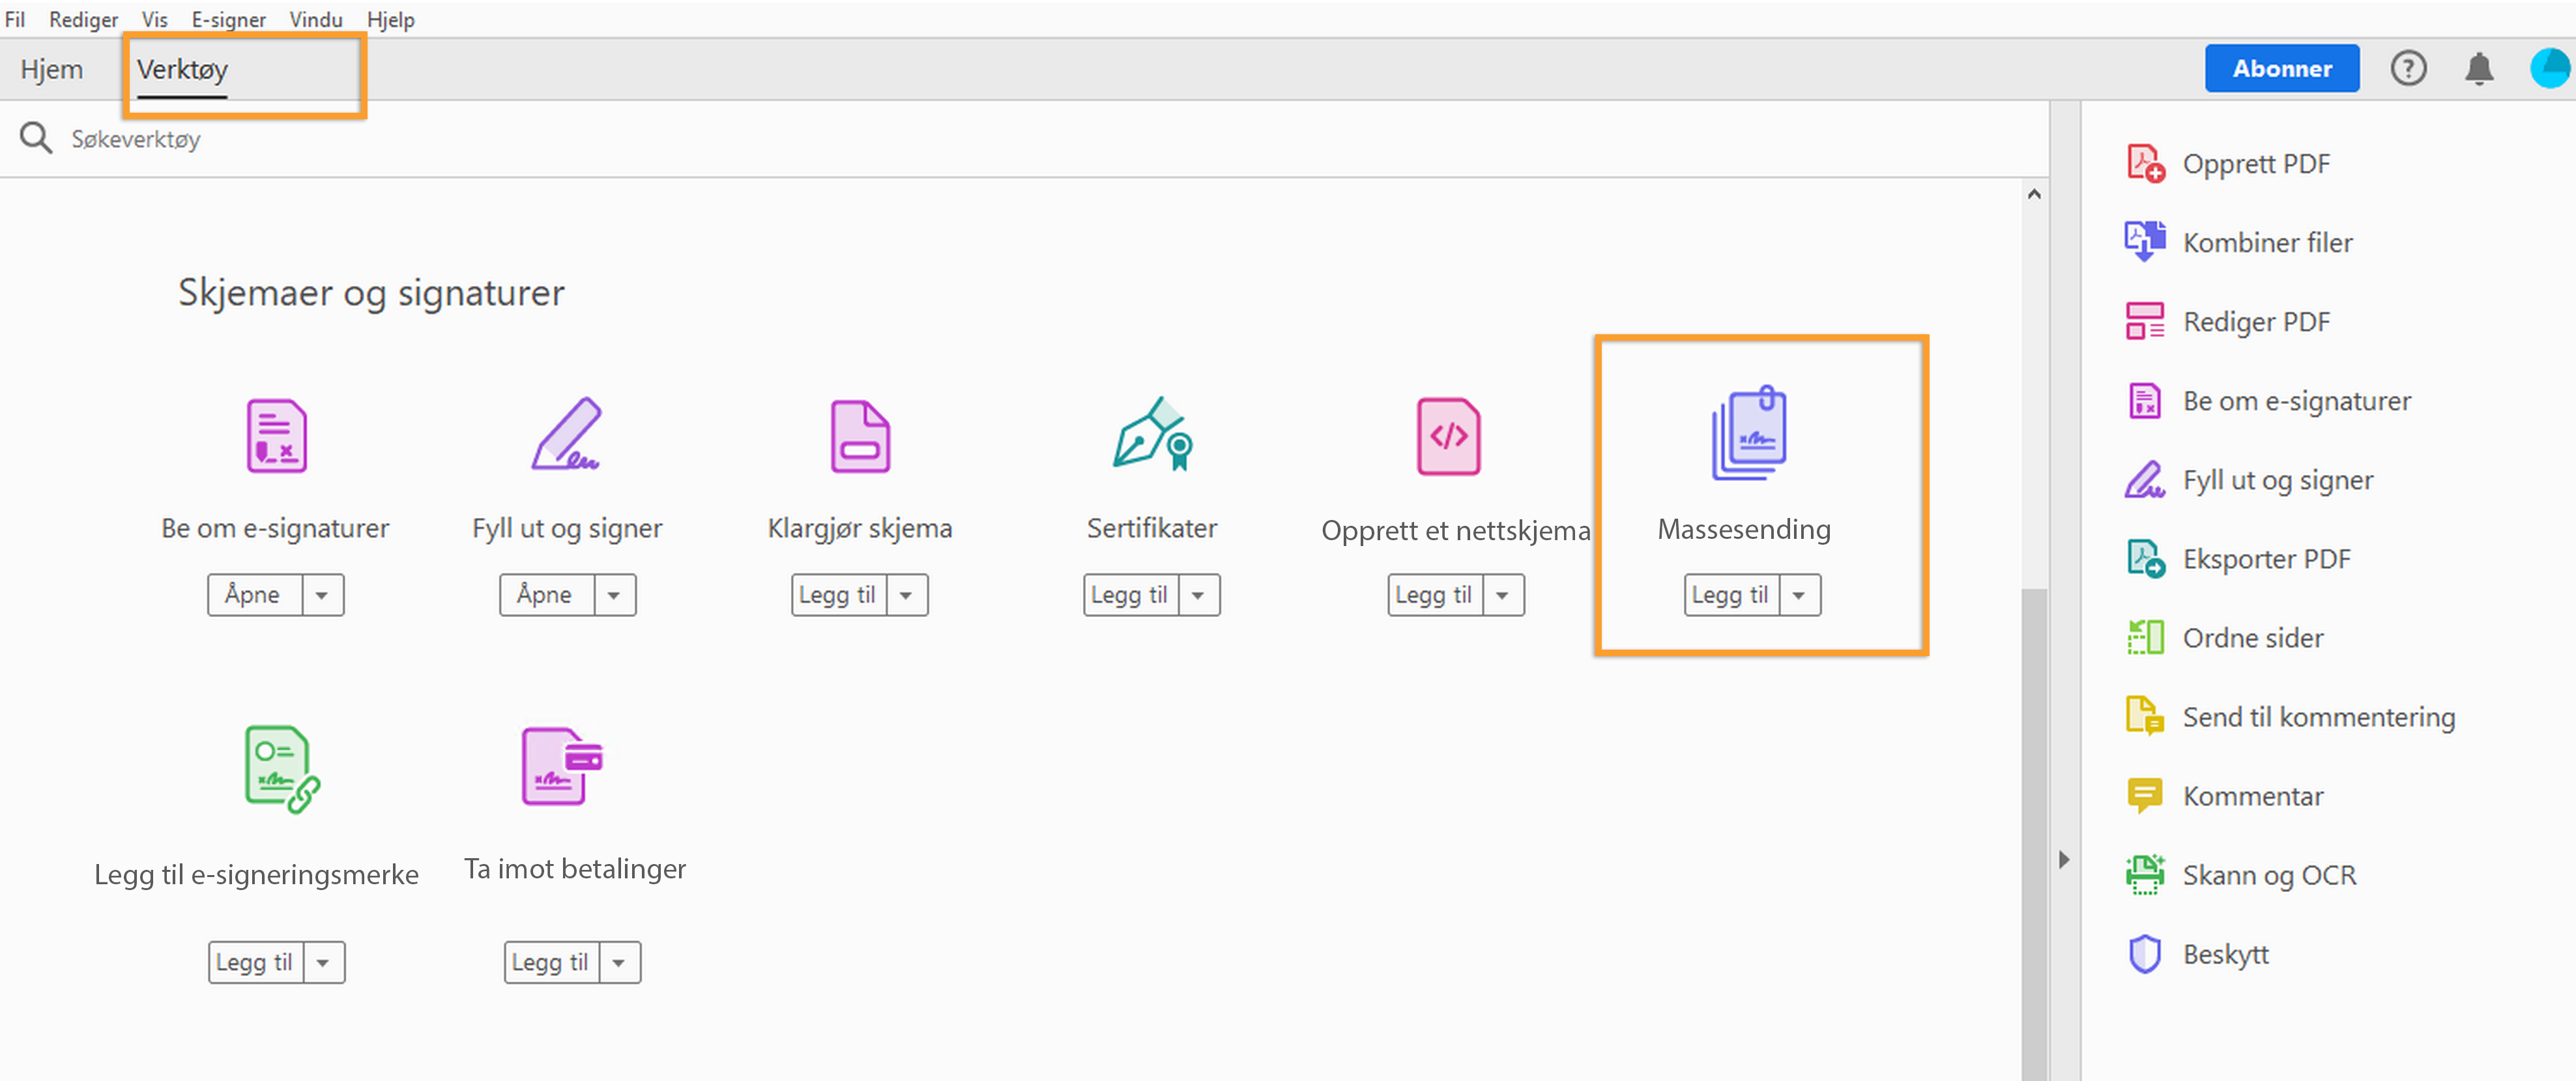Click the help question mark icon
The width and height of the screenshot is (2576, 1081).
(2408, 69)
